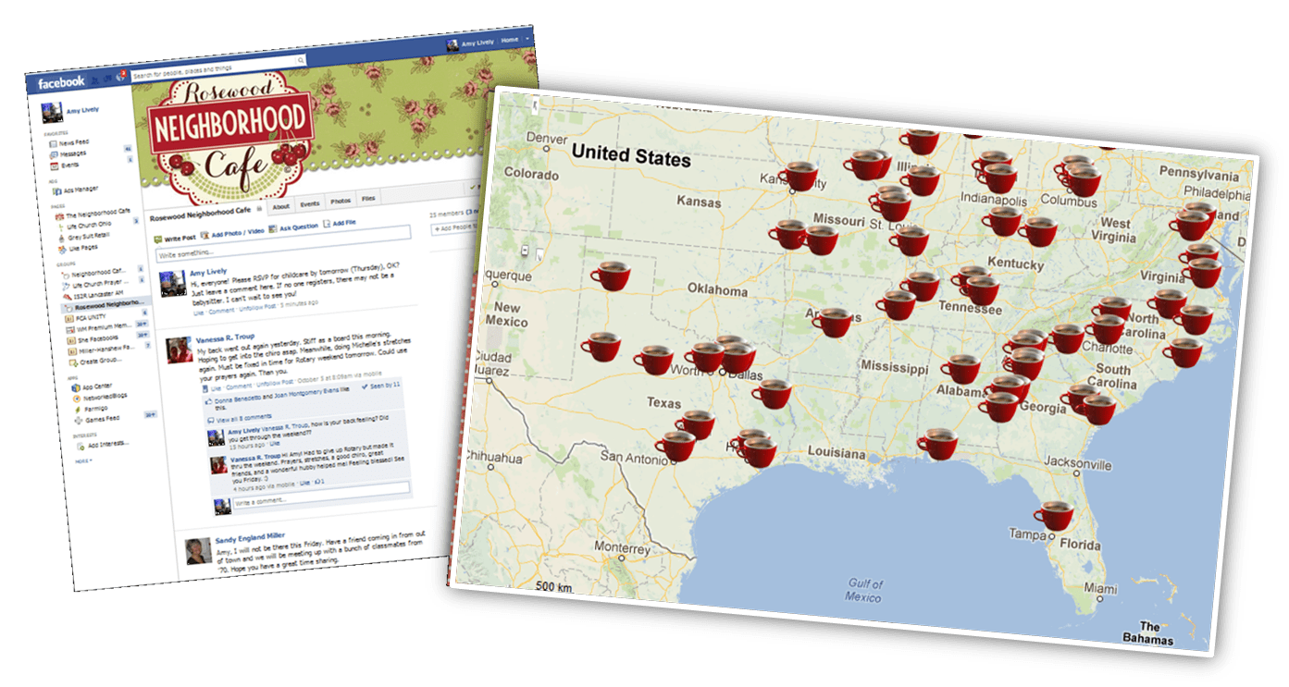Zoom out using the map minus control
1289x687 pixels.
525,250
